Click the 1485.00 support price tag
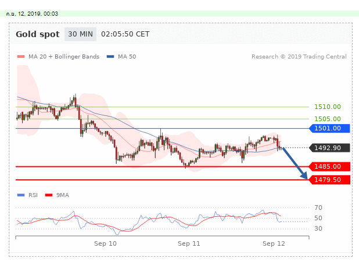The image size is (359, 262). click(x=329, y=166)
